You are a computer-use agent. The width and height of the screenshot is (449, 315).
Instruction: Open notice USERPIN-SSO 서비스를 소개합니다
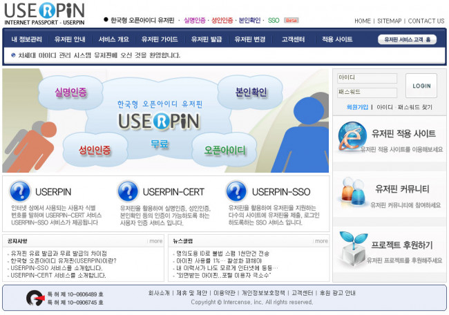coord(57,268)
